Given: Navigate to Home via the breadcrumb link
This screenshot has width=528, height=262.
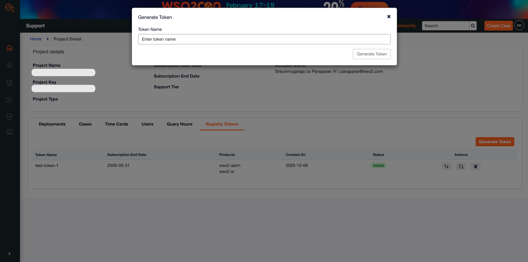Looking at the screenshot, I should click(36, 39).
